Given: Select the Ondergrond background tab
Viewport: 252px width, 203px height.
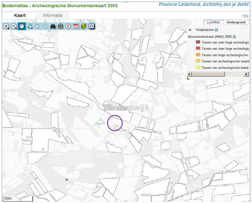Looking at the screenshot, I should (x=236, y=22).
